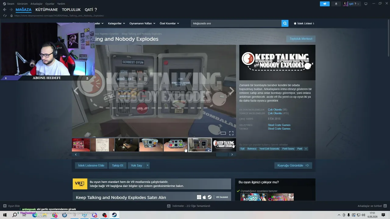Open the İndirmeler downloads status
The image size is (390, 219).
pyautogui.click(x=189, y=206)
